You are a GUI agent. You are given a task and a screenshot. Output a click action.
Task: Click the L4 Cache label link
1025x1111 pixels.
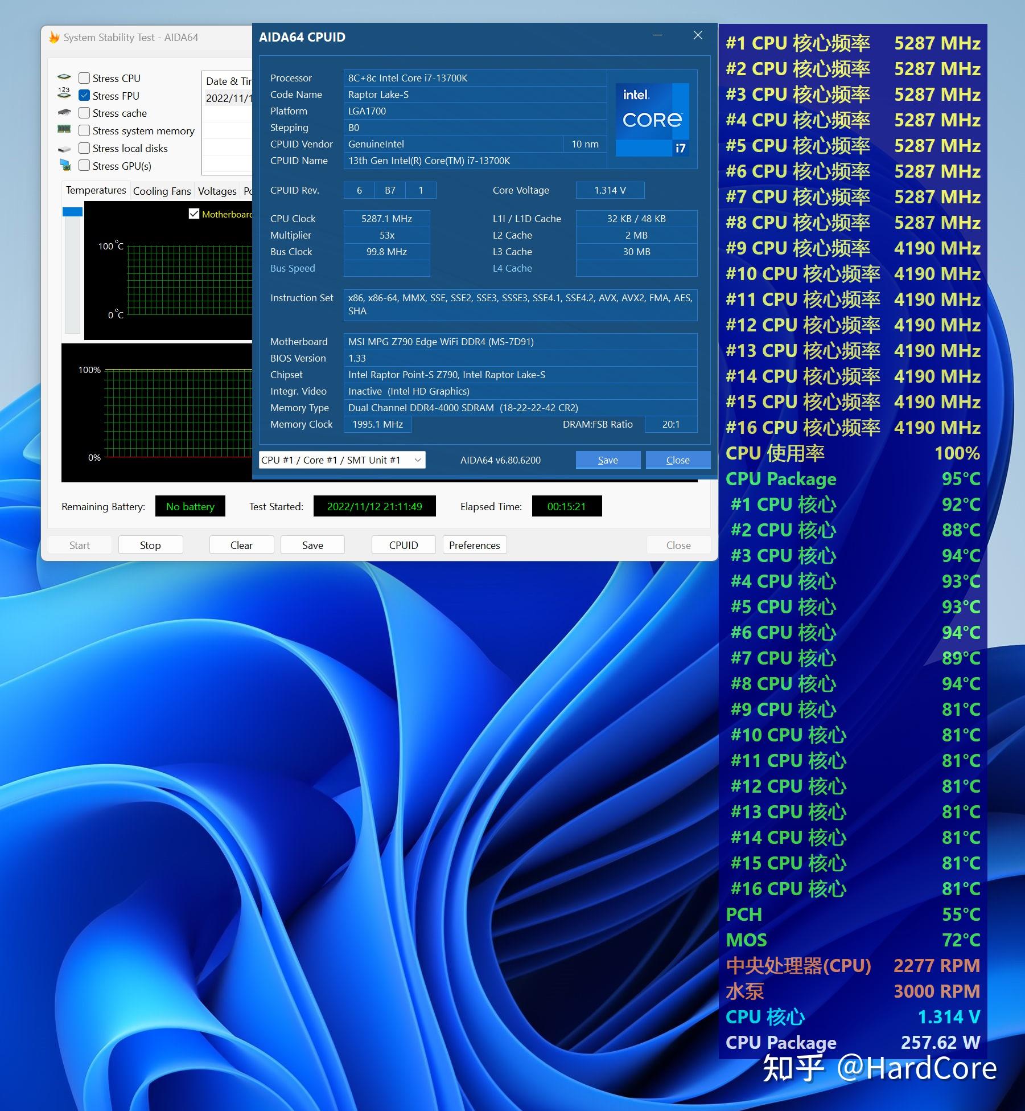coord(512,268)
